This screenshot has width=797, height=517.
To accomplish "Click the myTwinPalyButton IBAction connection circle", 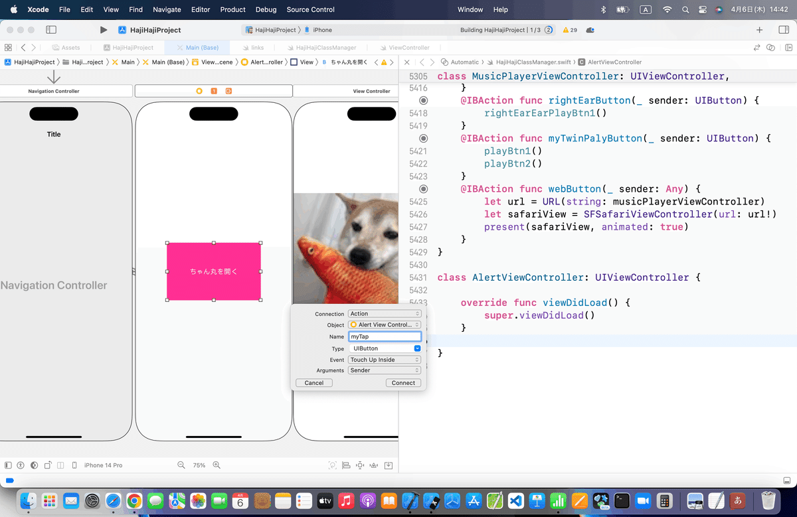I will click(424, 138).
